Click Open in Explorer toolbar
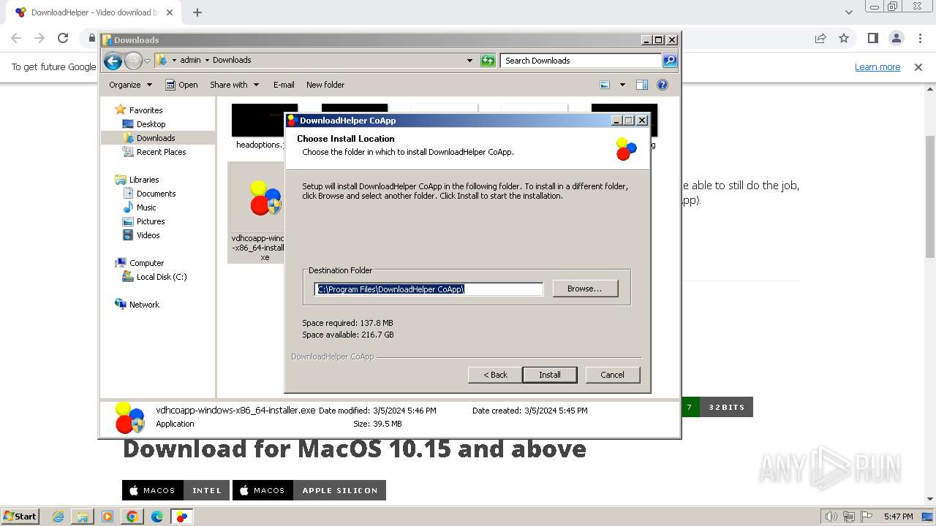This screenshot has width=936, height=526. click(182, 85)
